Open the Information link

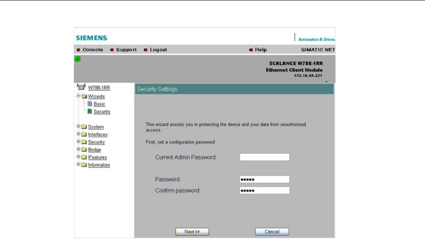pos(99,165)
